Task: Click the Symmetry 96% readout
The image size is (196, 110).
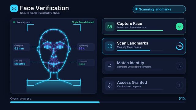Action: tap(86, 47)
